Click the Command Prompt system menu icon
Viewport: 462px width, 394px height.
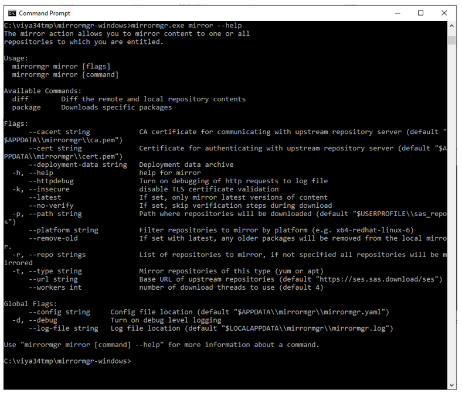12,13
